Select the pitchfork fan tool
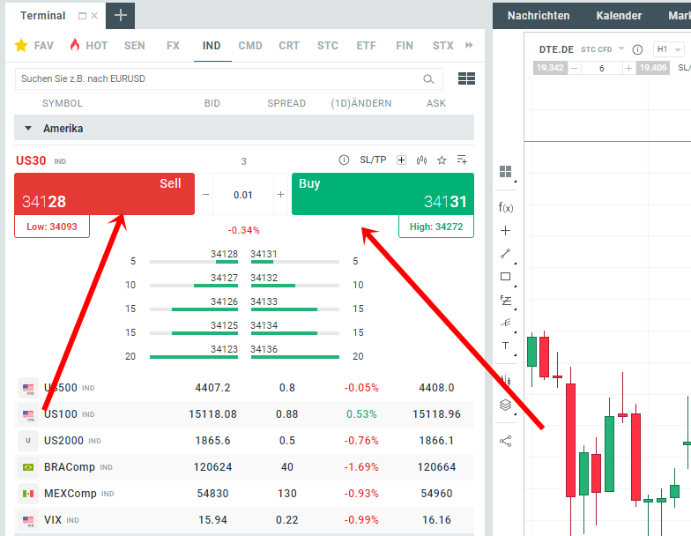The image size is (691, 536). click(506, 323)
